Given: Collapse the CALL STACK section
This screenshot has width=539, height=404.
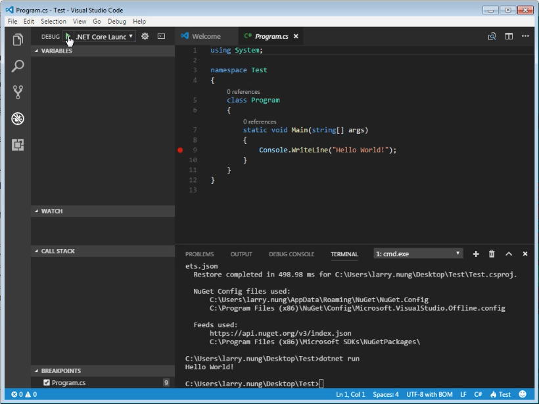Looking at the screenshot, I should click(103, 251).
